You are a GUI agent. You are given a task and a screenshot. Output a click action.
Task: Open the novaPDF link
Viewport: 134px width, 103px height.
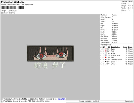click(x=61, y=99)
